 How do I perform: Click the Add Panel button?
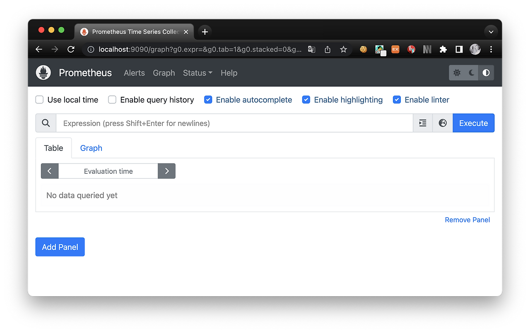(x=60, y=247)
